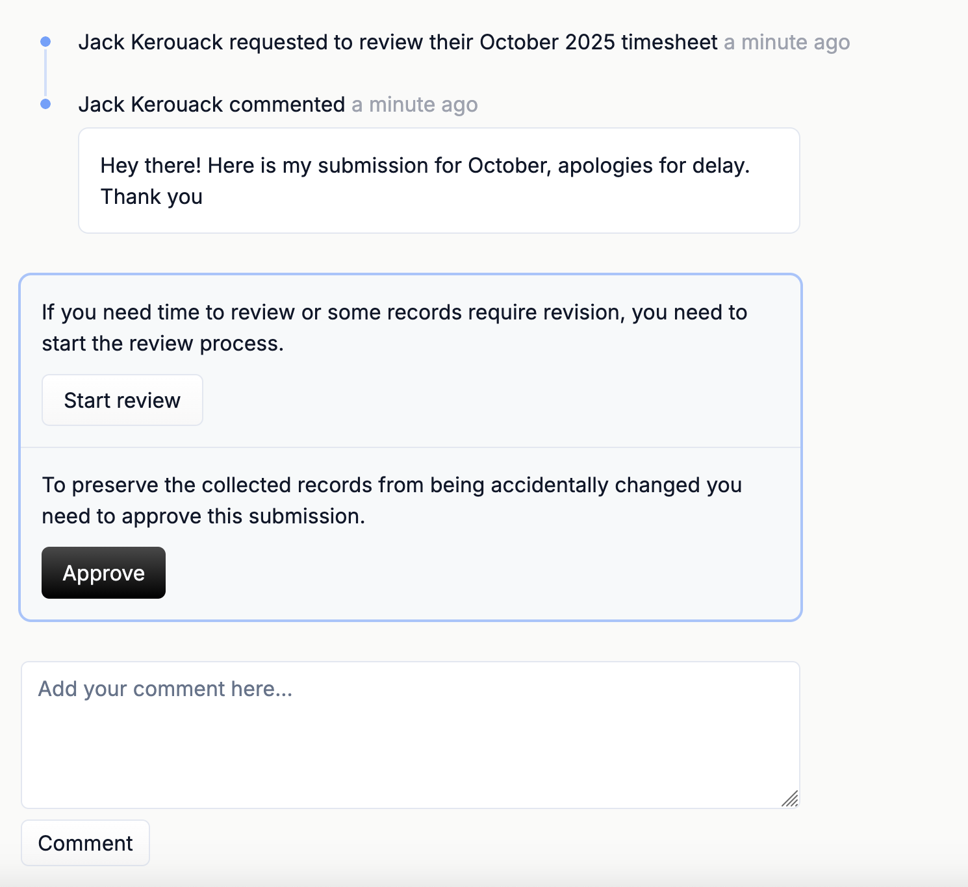Click the timestamp next to 'Jack Kerouack commented'
968x887 pixels.
click(414, 105)
